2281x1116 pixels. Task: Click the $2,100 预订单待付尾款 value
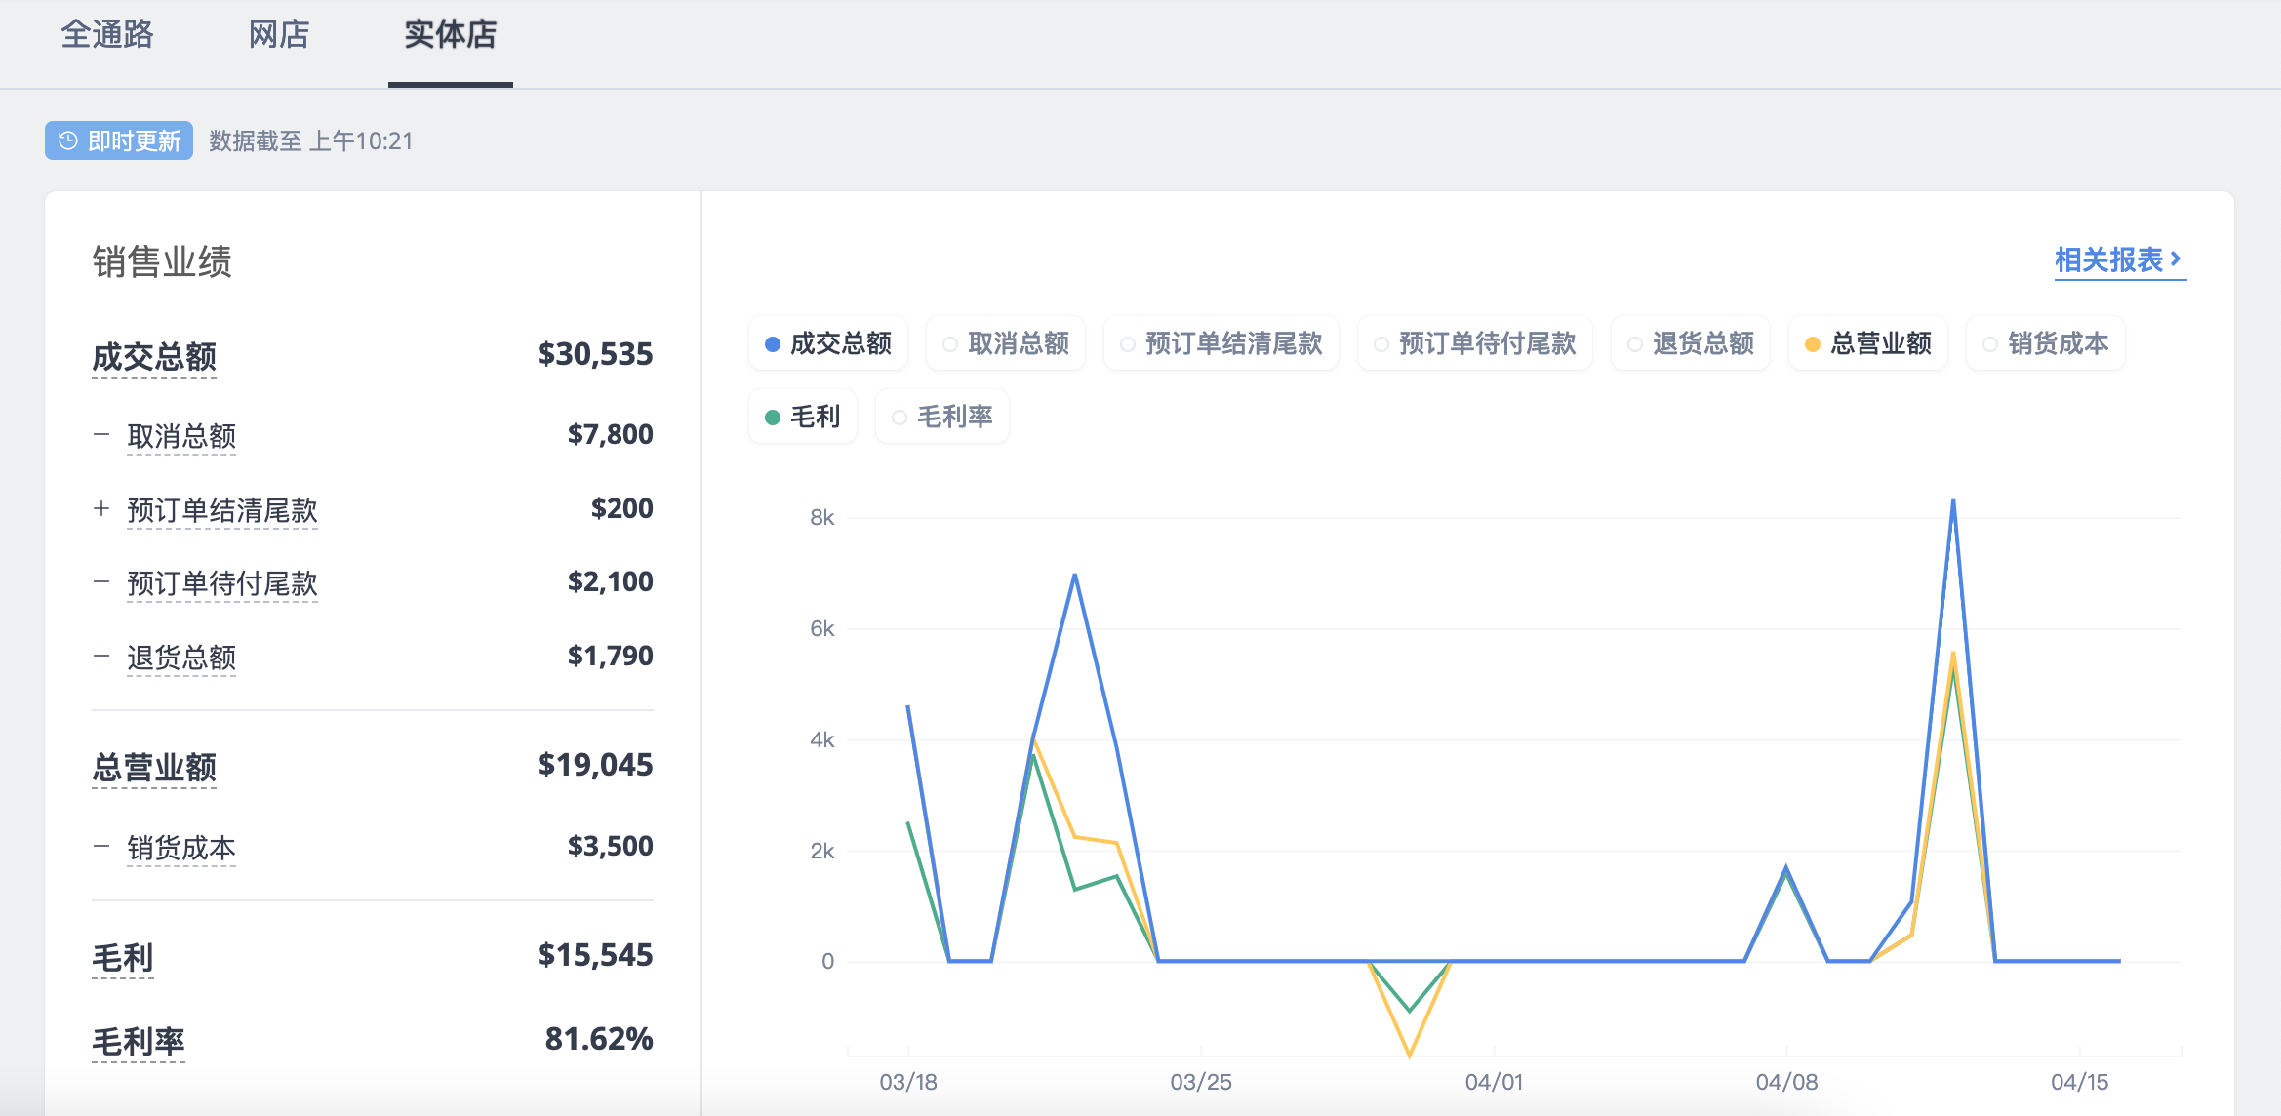click(611, 581)
